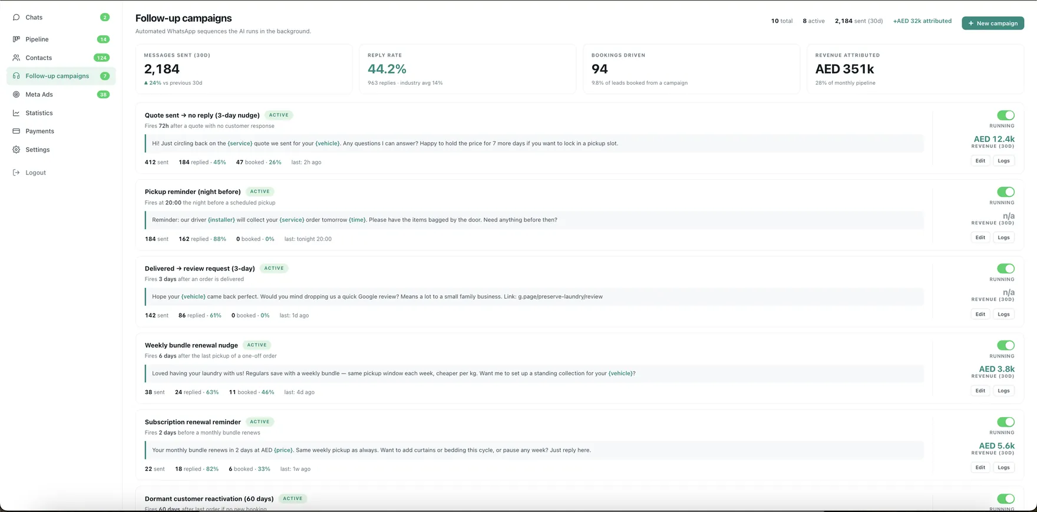Open Logs for Weekly bundle renewal nudge

coord(1004,391)
